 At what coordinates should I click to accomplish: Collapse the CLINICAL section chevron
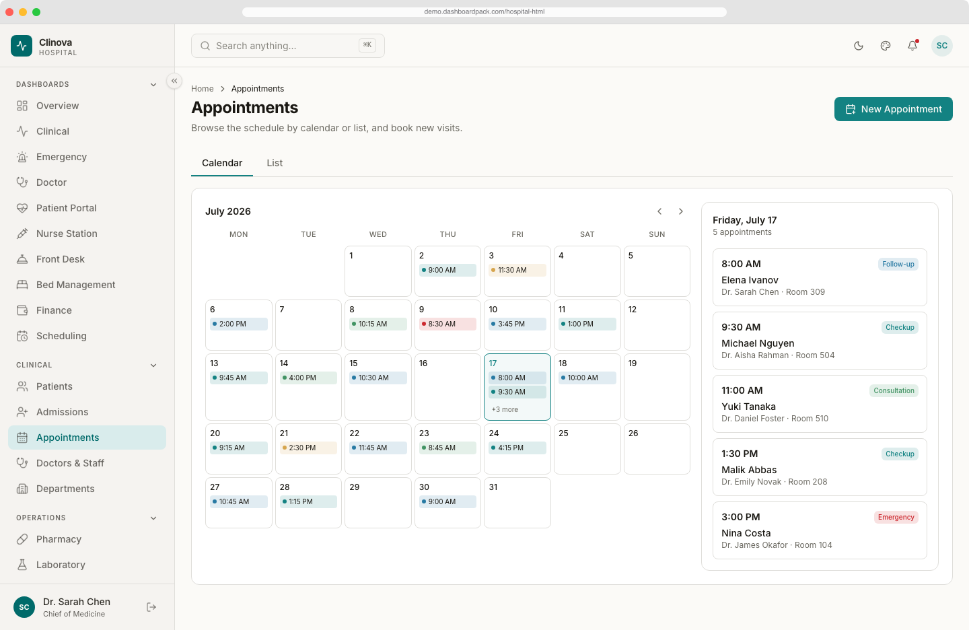[153, 365]
